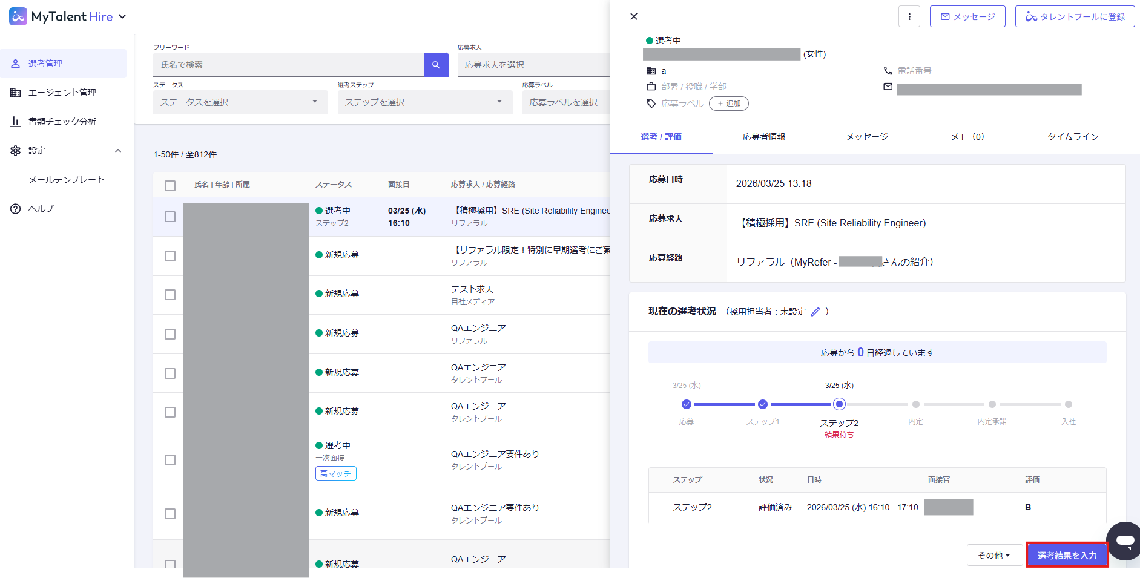Open 書類チェック分析 from the sidebar

62,122
